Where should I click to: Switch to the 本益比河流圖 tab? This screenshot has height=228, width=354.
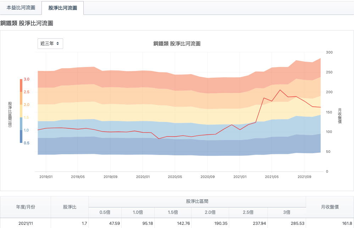pos(21,8)
